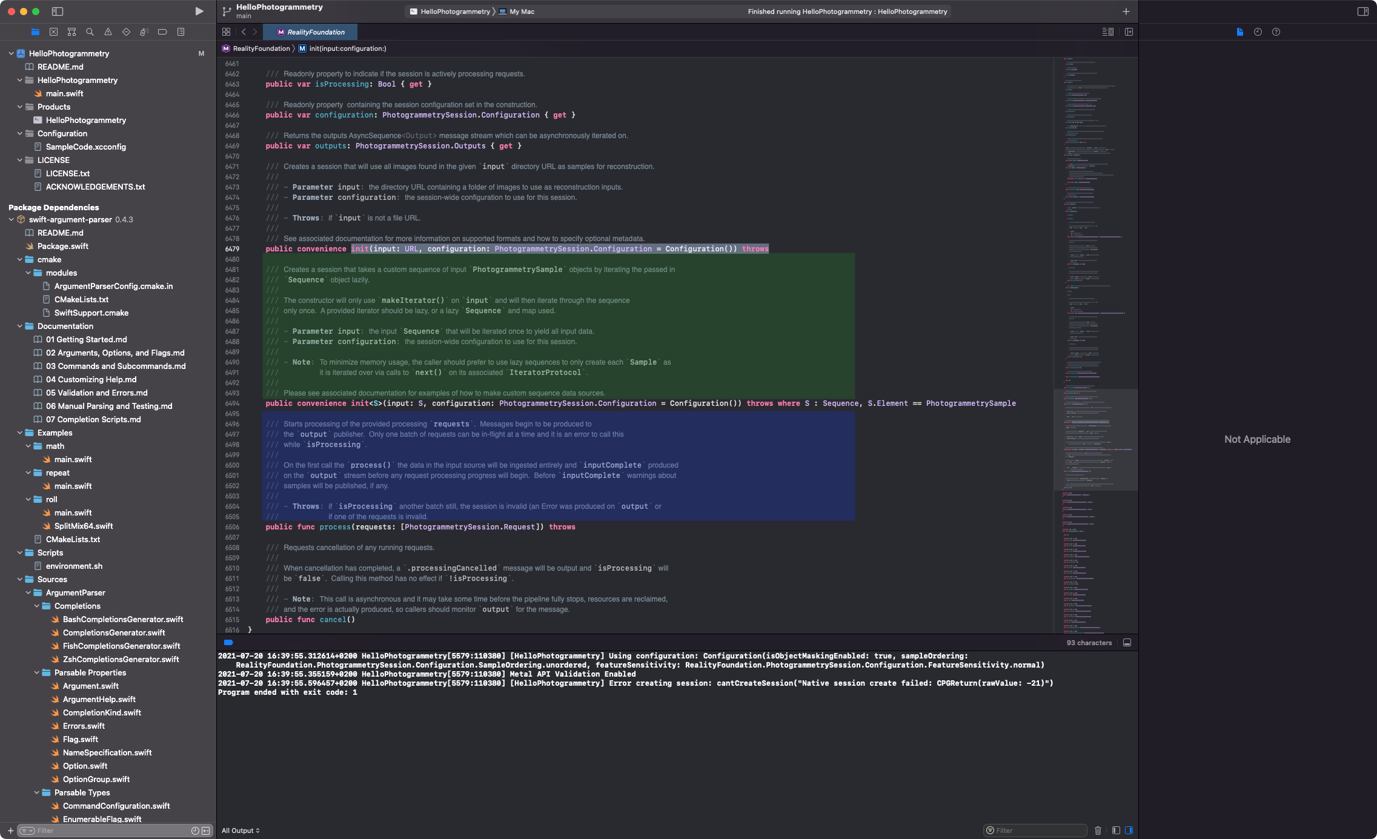The height and width of the screenshot is (839, 1377).
Task: Toggle the right inspector sidebar
Action: tap(1363, 11)
